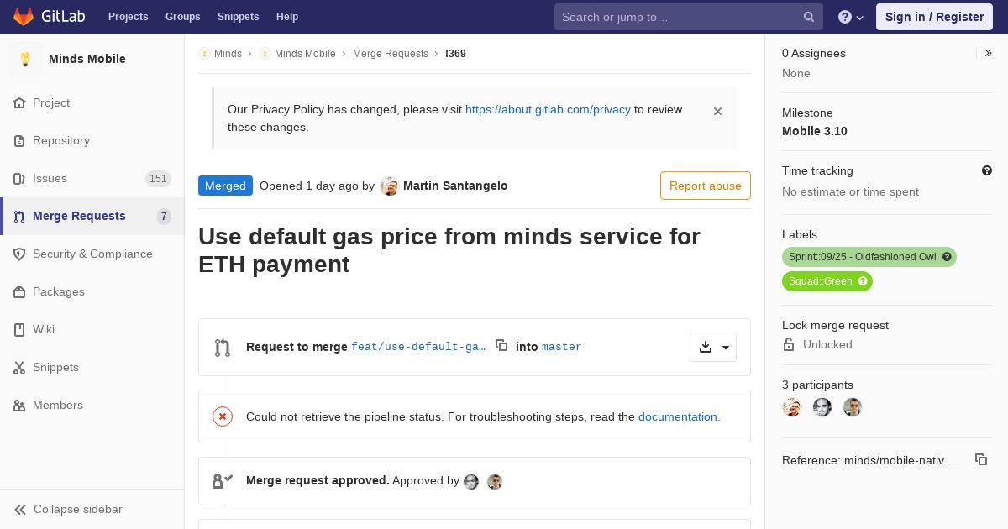The height and width of the screenshot is (529, 1008).
Task: Open the top bar Help link
Action: point(287,17)
